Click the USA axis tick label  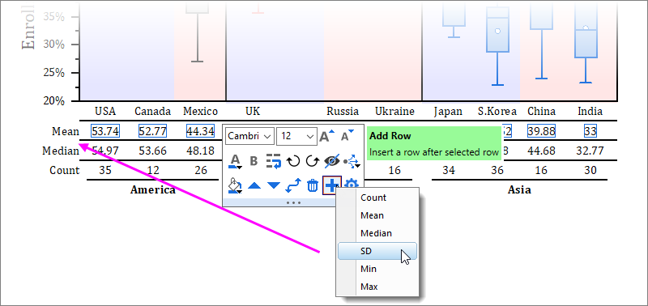coord(105,111)
